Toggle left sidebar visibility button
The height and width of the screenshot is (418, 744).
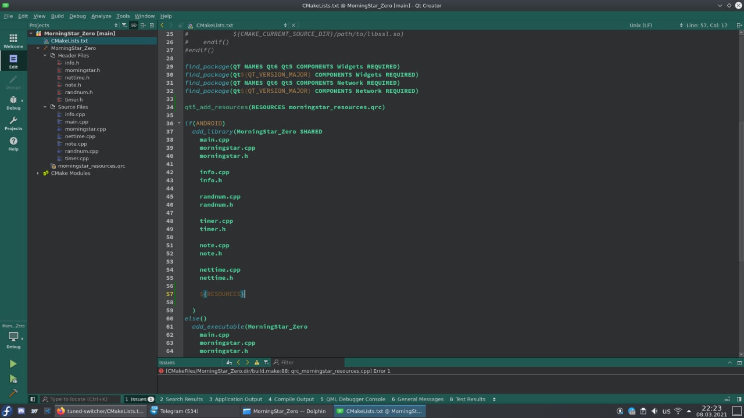click(x=33, y=399)
